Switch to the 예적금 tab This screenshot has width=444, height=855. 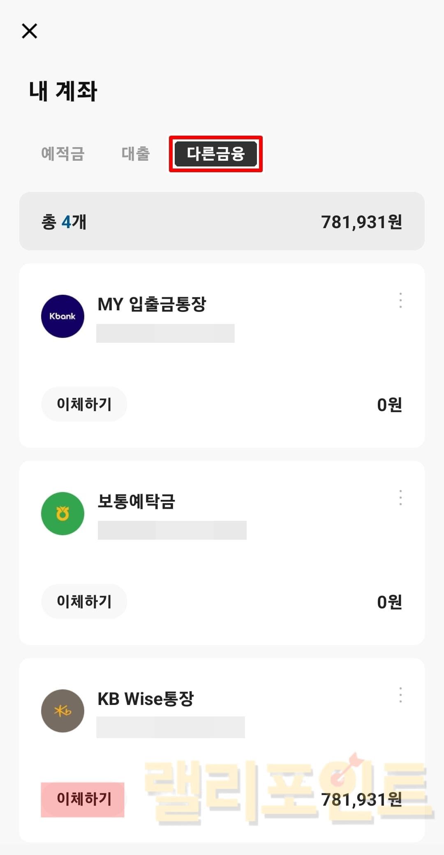click(x=63, y=154)
